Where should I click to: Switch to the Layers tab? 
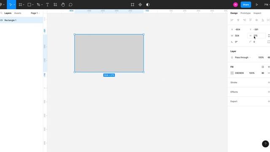[8, 13]
